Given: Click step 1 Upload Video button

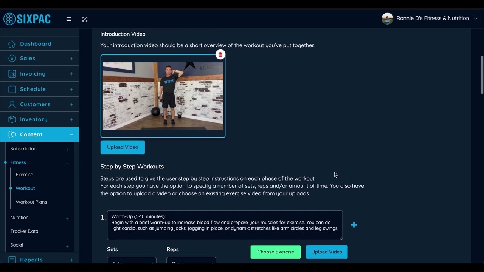Looking at the screenshot, I should click(x=327, y=252).
